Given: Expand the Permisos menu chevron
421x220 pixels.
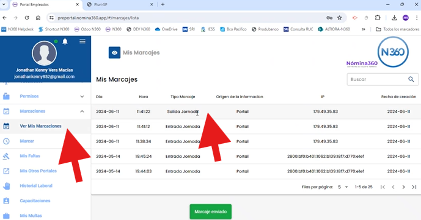Looking at the screenshot, I should [82, 96].
